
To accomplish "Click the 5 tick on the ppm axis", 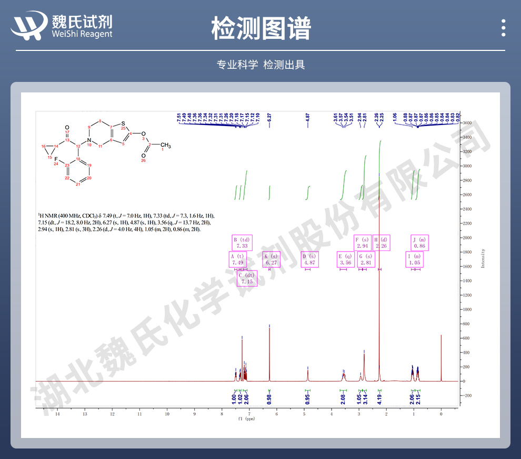I will click(304, 414).
